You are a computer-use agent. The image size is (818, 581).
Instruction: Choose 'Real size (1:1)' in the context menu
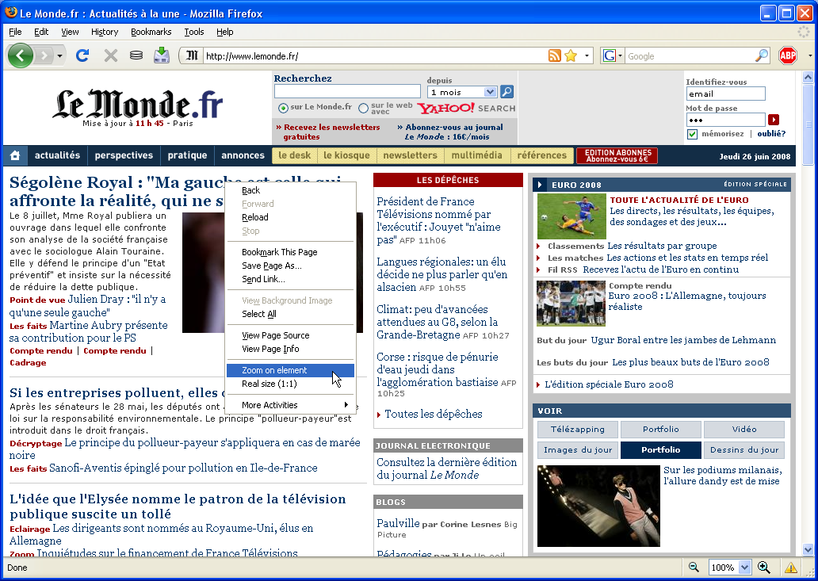291,384
